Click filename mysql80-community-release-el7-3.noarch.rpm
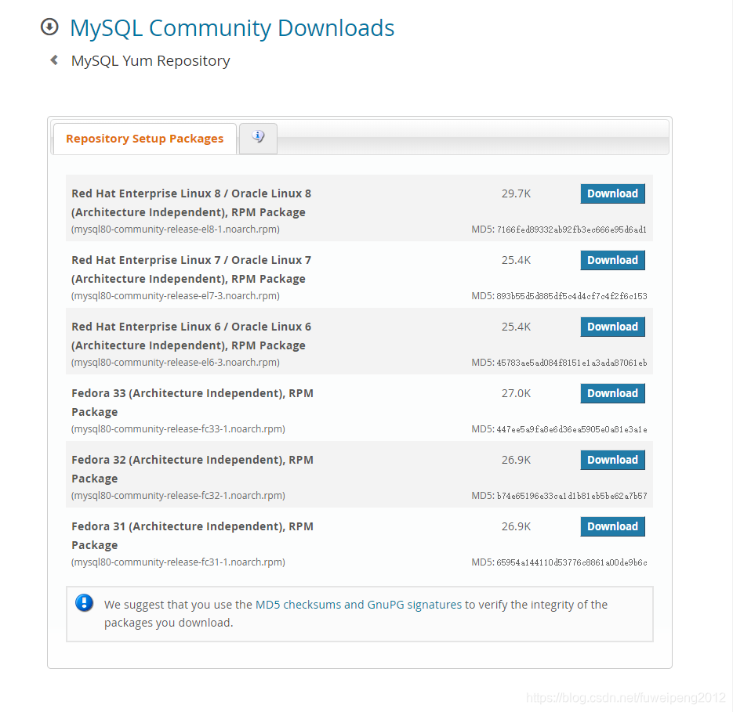This screenshot has width=733, height=712. (176, 296)
